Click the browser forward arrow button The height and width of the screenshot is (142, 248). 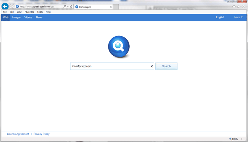pyautogui.click(x=12, y=6)
